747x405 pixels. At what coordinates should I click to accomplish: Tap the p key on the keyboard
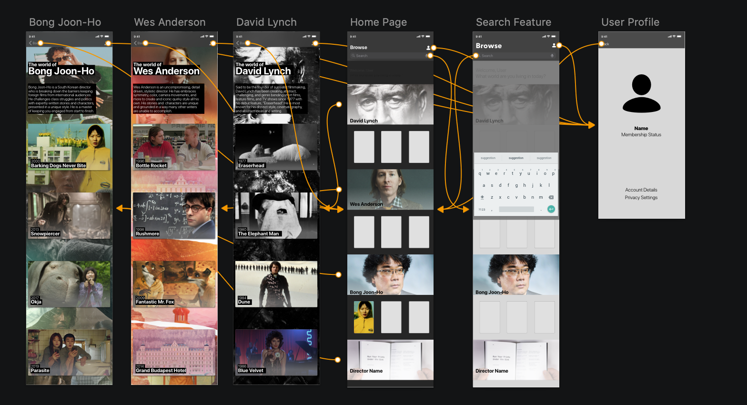tap(553, 173)
